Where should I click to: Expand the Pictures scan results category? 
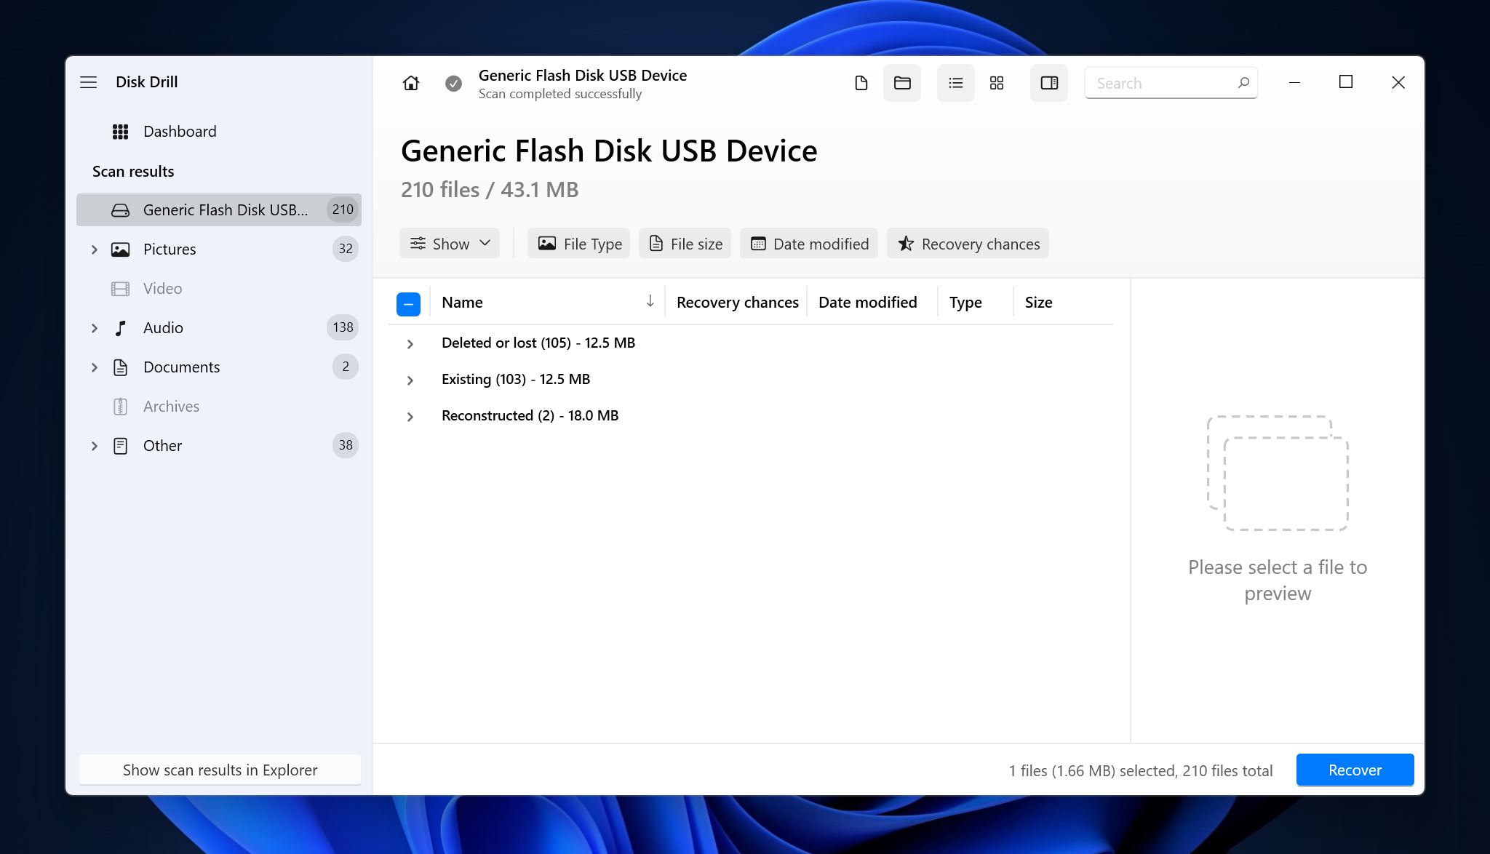(93, 249)
